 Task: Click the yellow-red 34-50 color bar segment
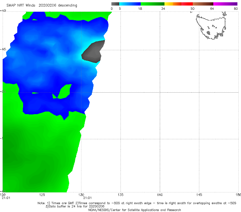click(178, 4)
